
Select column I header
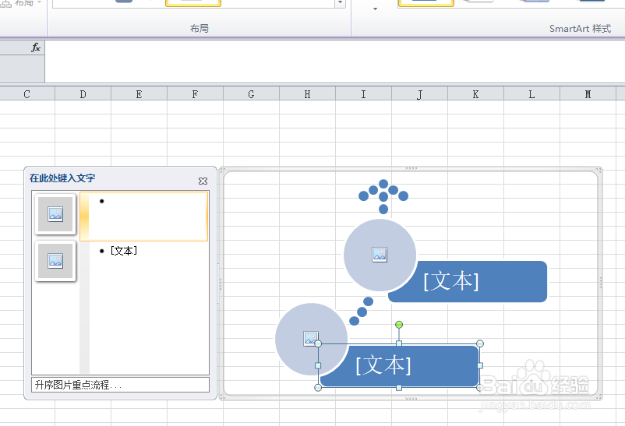(363, 94)
